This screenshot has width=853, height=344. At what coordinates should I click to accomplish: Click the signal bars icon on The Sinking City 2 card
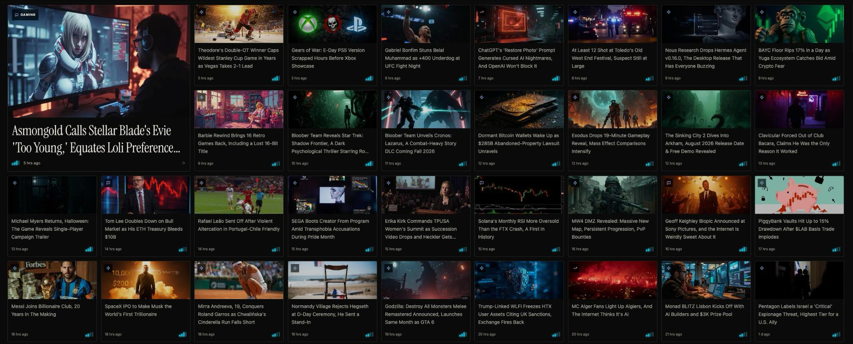click(x=743, y=164)
